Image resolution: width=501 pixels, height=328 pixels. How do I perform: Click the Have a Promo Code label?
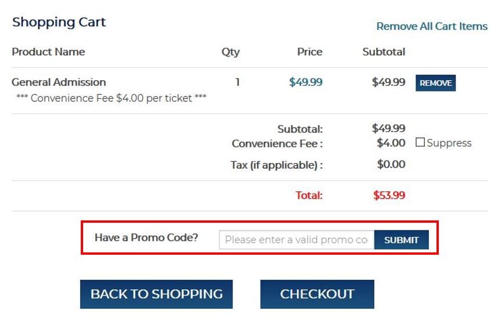tap(146, 238)
